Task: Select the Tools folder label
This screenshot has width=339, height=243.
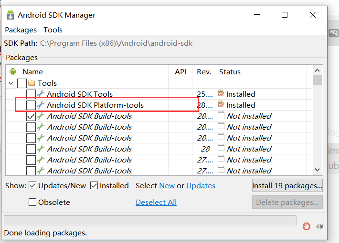Action: coord(47,83)
